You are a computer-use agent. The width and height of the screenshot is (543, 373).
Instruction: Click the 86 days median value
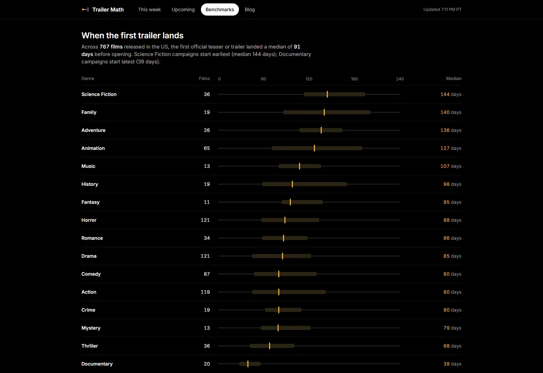point(452,238)
